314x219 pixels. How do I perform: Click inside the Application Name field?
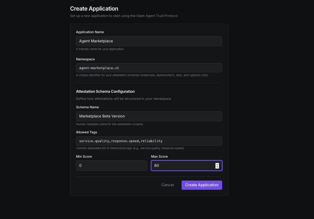149,41
